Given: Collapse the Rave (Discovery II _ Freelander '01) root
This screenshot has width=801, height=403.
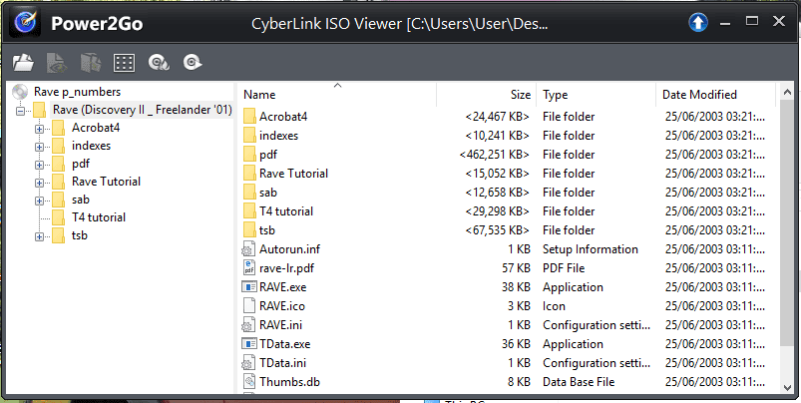Looking at the screenshot, I should coord(20,111).
